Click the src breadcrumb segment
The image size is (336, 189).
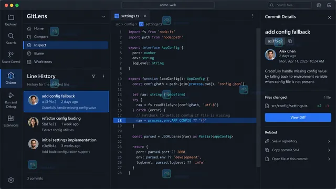click(x=118, y=24)
